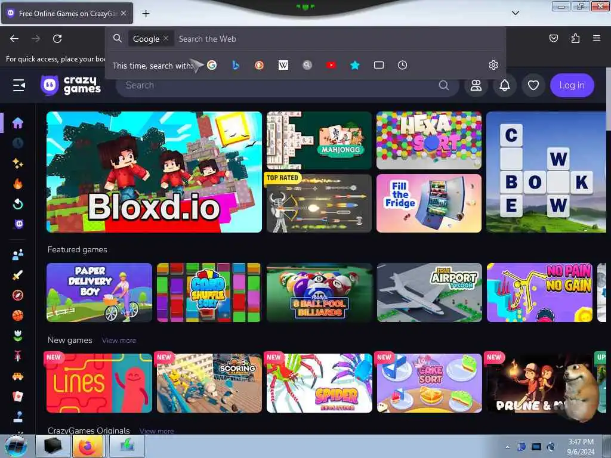Screen dimensions: 611x458
Task: Open Spider Evolution game tile
Action: click(x=320, y=383)
